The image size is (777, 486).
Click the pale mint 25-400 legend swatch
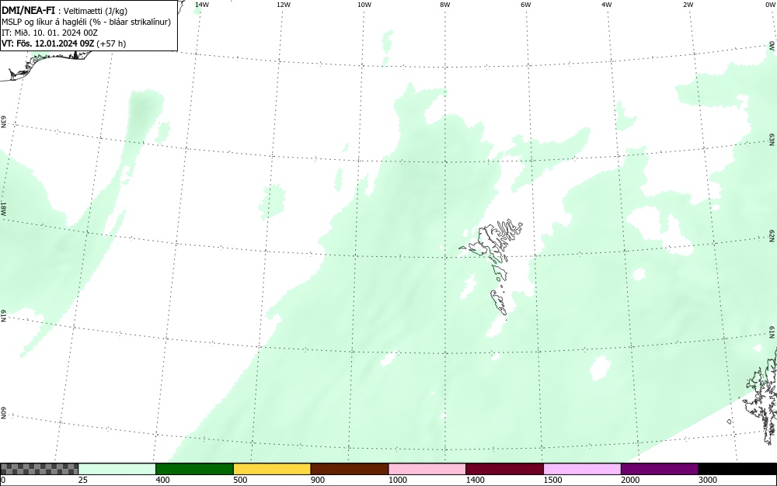pos(117,469)
